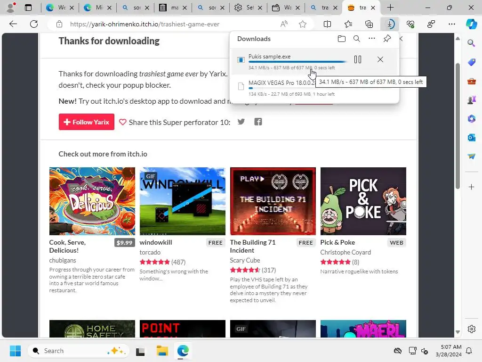
Task: Open Task View on taskbar
Action: tap(140, 351)
